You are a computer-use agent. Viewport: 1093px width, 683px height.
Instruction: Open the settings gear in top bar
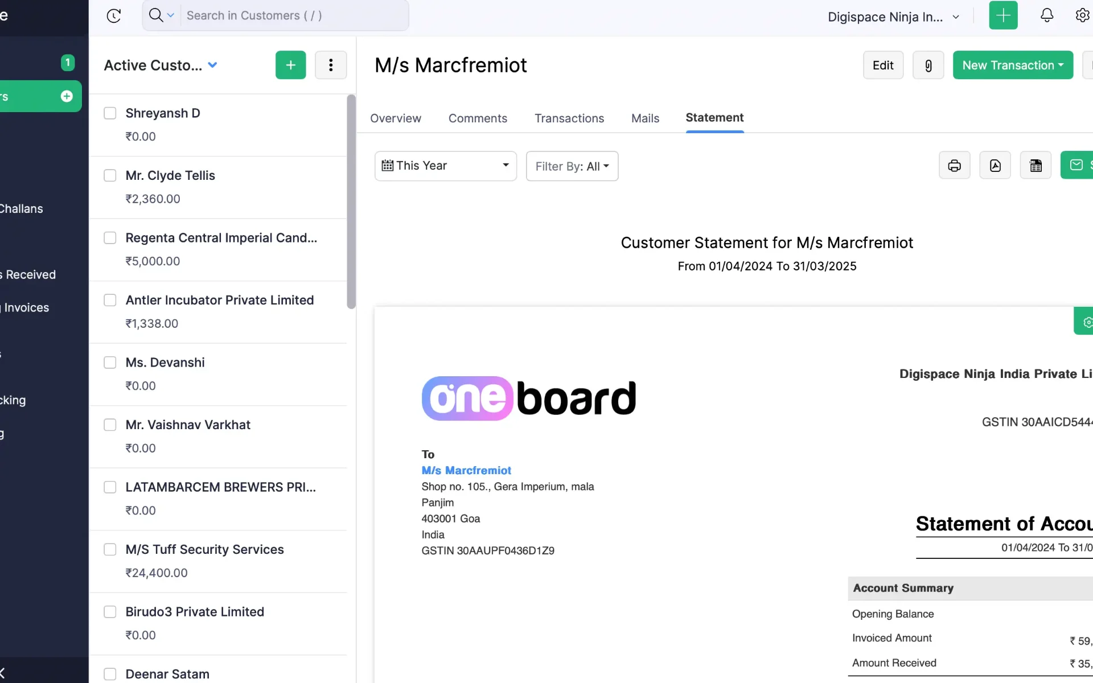1082,15
